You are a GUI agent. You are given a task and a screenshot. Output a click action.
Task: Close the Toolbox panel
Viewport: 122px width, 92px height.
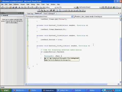point(23,13)
